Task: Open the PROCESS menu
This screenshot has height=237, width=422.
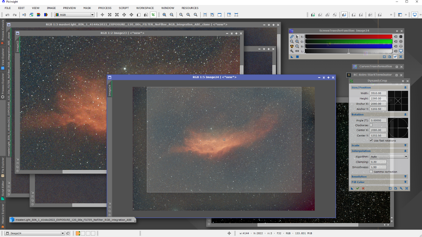Action: 105,8
